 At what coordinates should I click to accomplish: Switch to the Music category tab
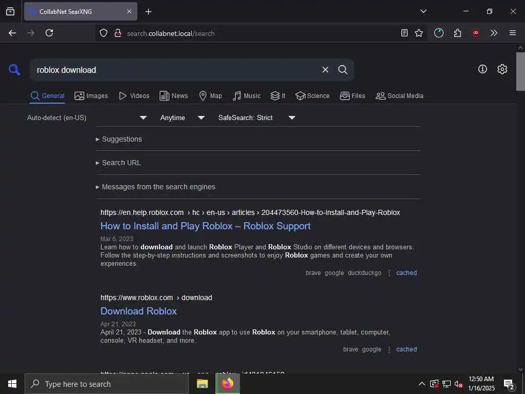click(x=247, y=96)
